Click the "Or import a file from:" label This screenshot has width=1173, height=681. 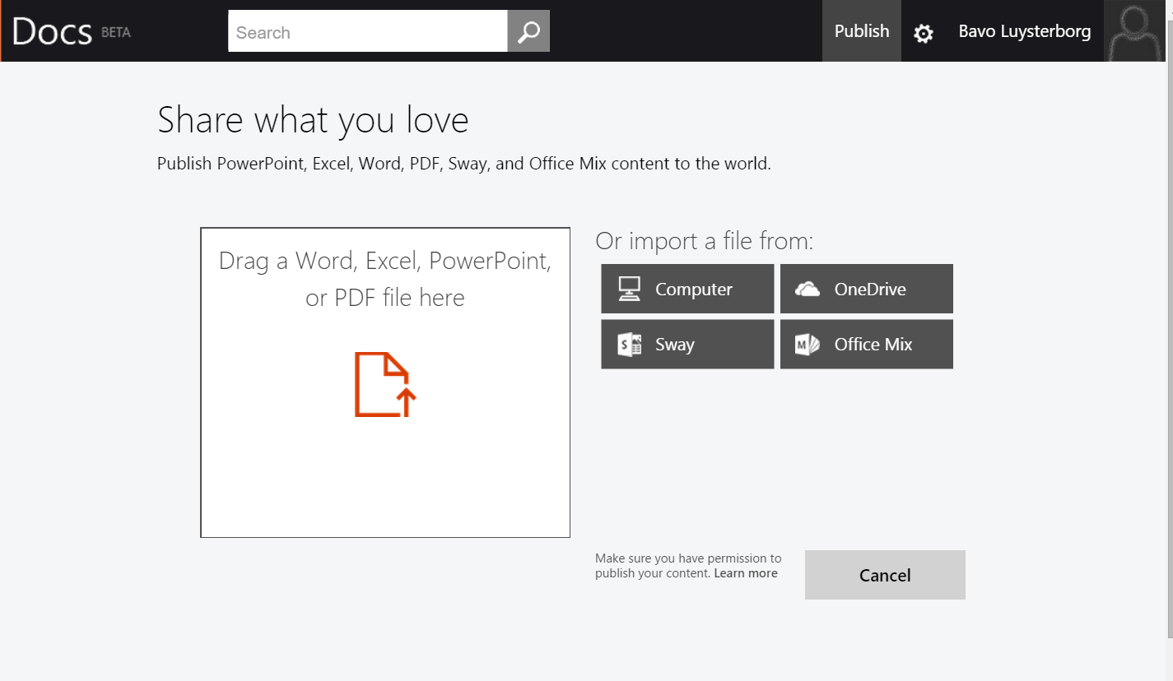[x=705, y=241]
